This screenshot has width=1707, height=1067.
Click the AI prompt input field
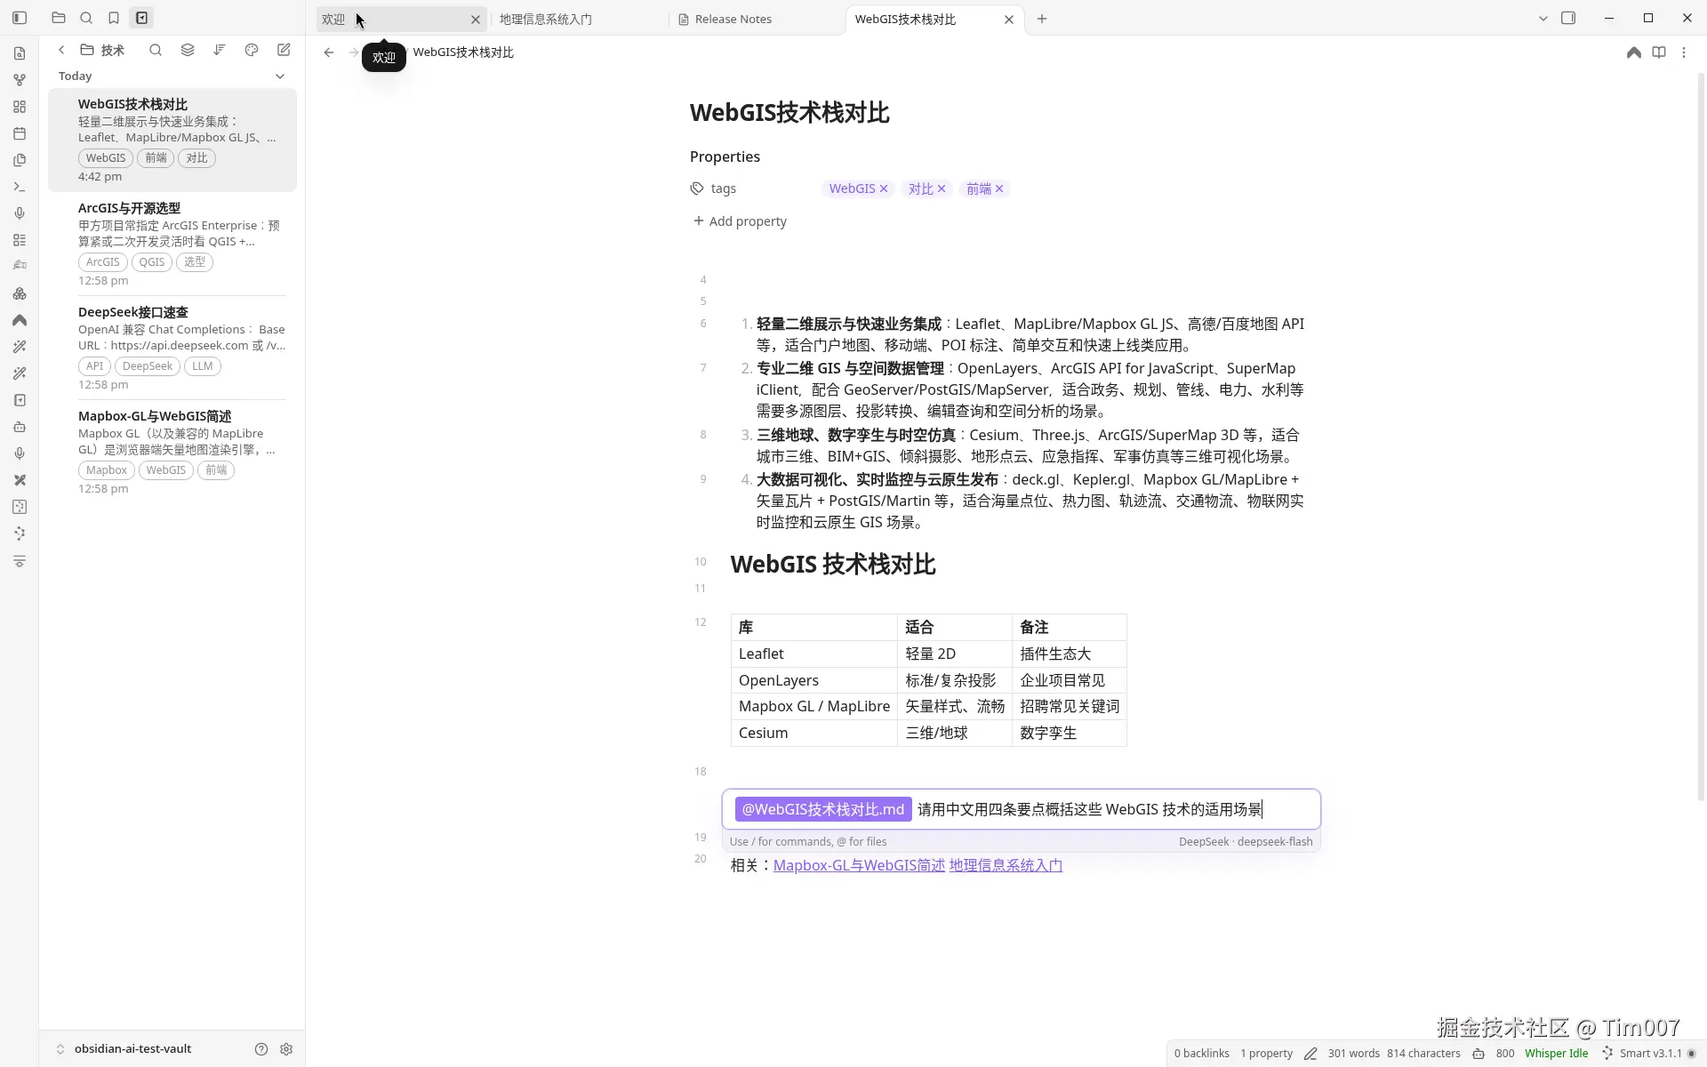1021,809
